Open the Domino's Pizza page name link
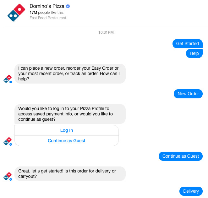 47,6
